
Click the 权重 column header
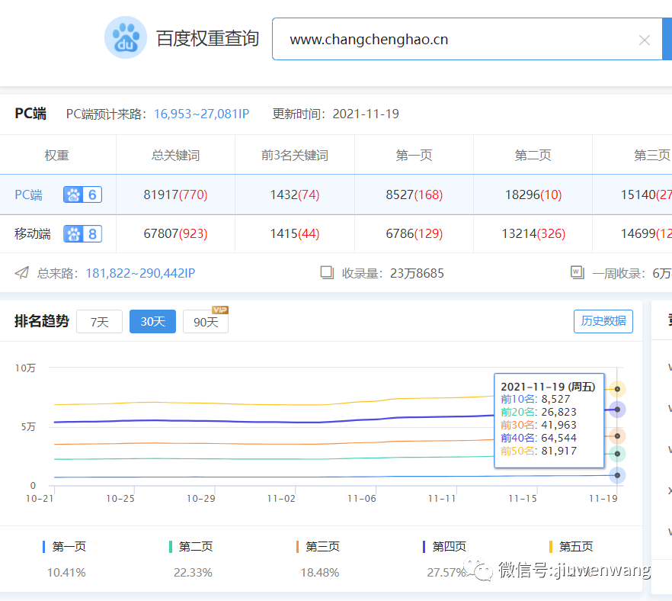point(56,155)
